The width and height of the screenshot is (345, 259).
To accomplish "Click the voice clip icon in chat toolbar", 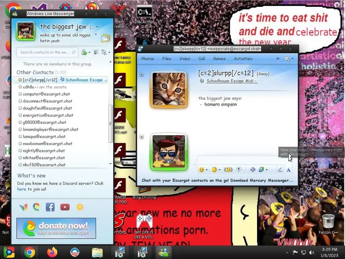I will click(239, 169).
